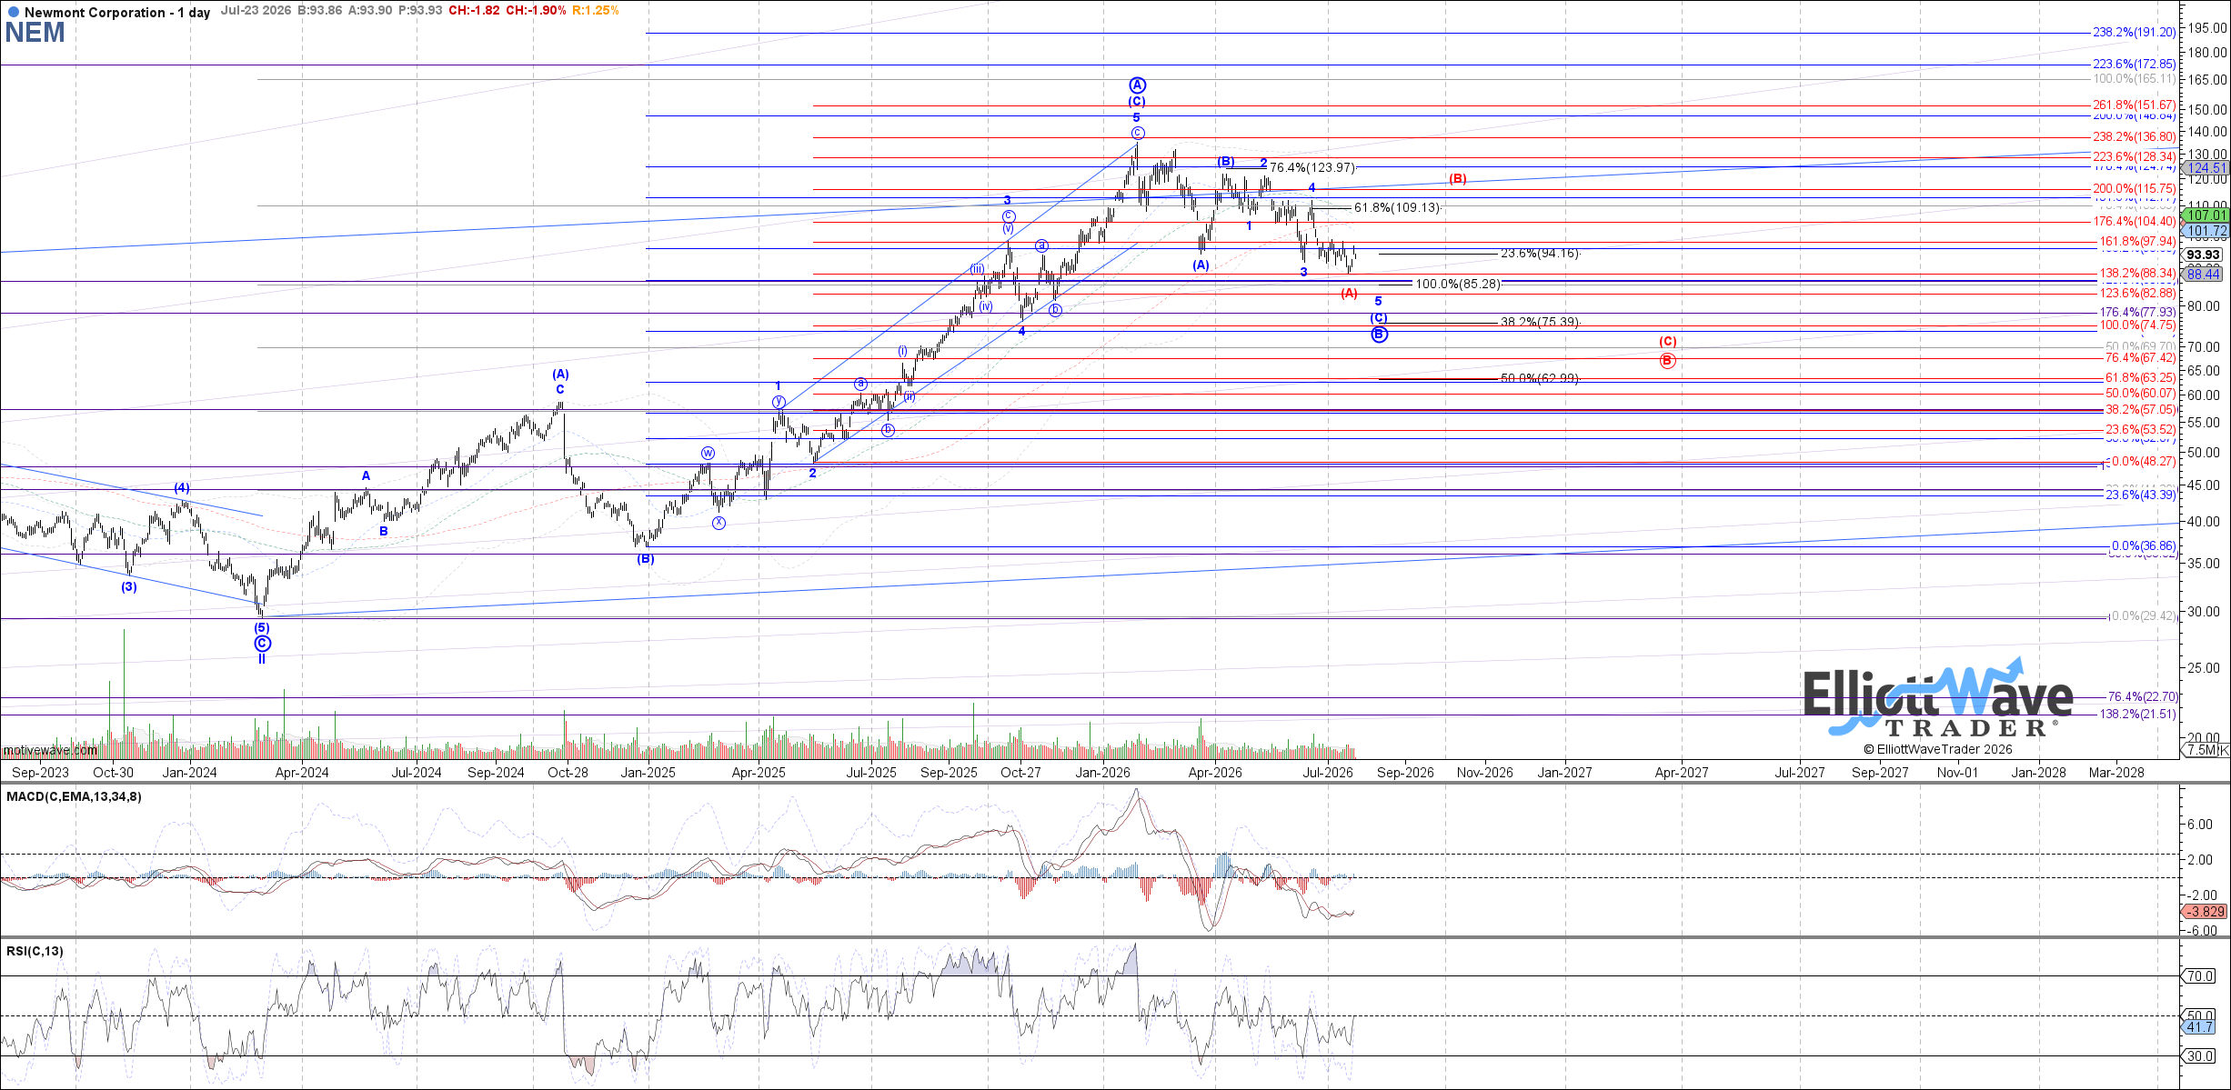The width and height of the screenshot is (2231, 1090).
Task: Select the MACD(C,EMA,13,34,8) study label
Action: (74, 797)
